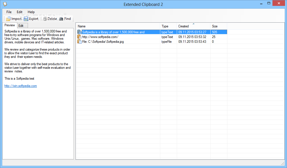Open the Help menu
This screenshot has height=168, width=287.
tap(31, 12)
